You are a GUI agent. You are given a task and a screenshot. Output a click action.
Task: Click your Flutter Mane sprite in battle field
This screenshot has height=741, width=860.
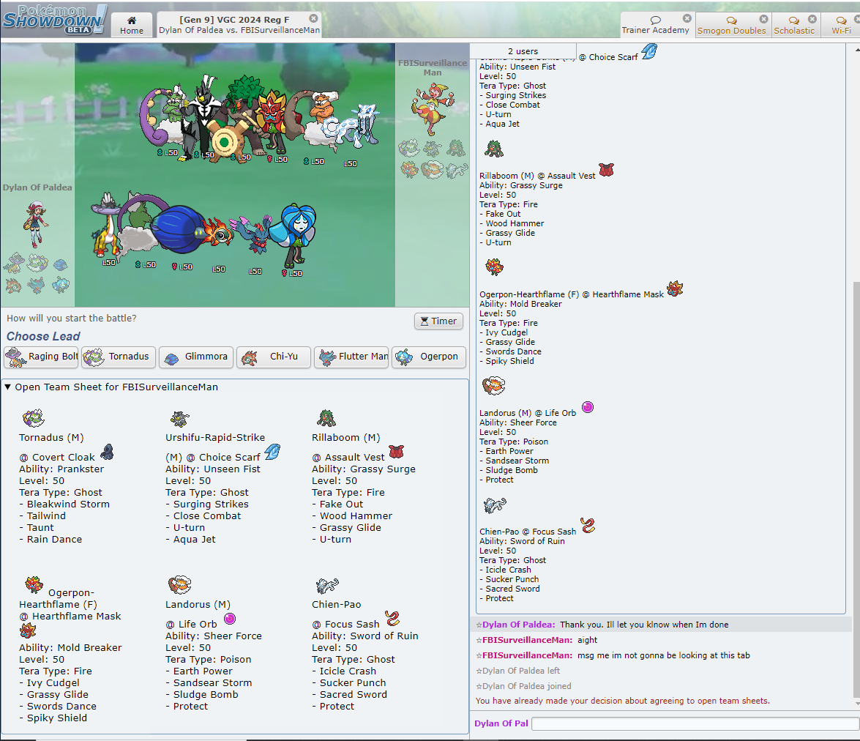(253, 234)
